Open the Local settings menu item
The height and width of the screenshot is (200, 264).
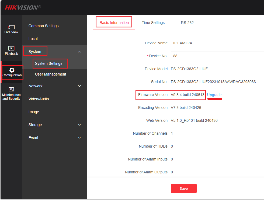pyautogui.click(x=33, y=39)
